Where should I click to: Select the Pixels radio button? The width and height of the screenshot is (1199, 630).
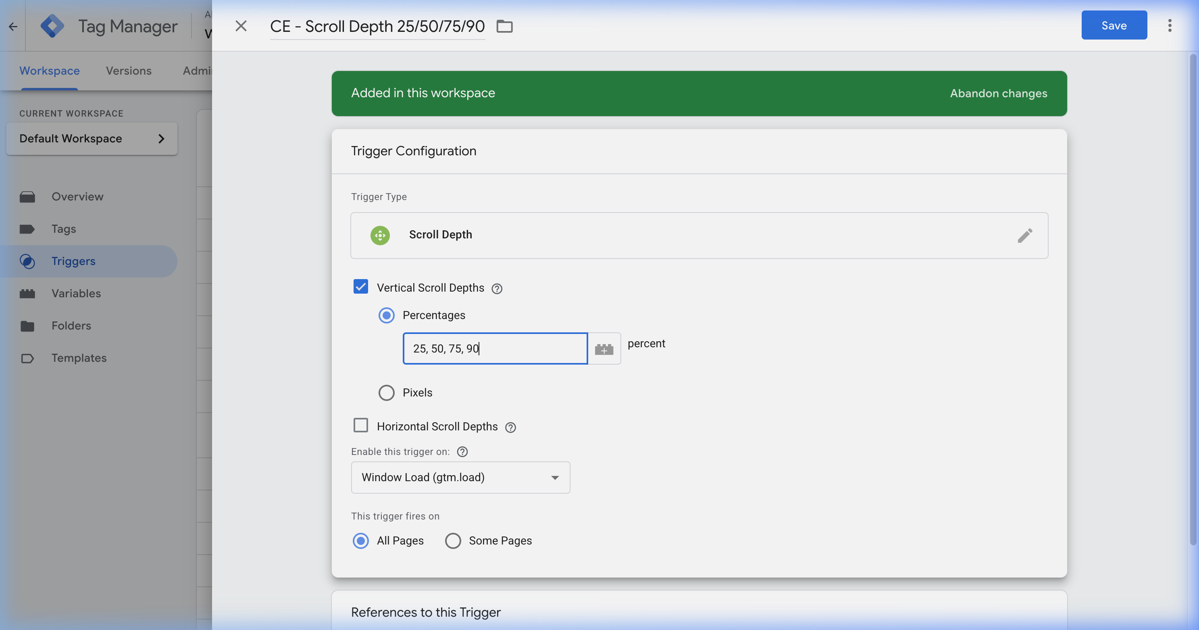386,392
